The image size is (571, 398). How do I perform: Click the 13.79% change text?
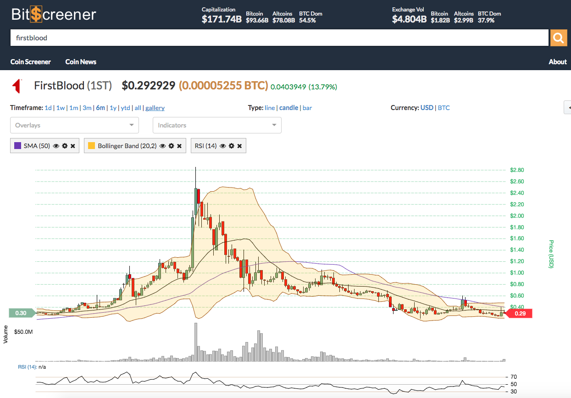click(322, 87)
